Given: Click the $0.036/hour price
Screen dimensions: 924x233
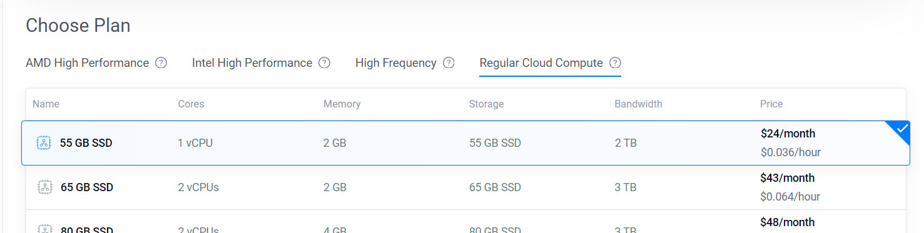Looking at the screenshot, I should pos(790,152).
